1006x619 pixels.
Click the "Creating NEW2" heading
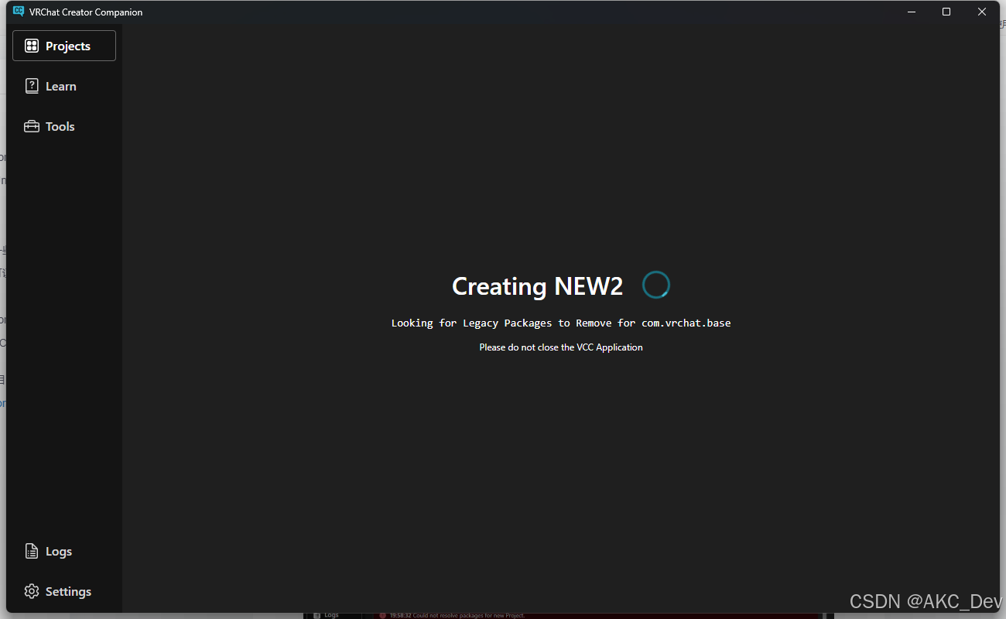537,286
